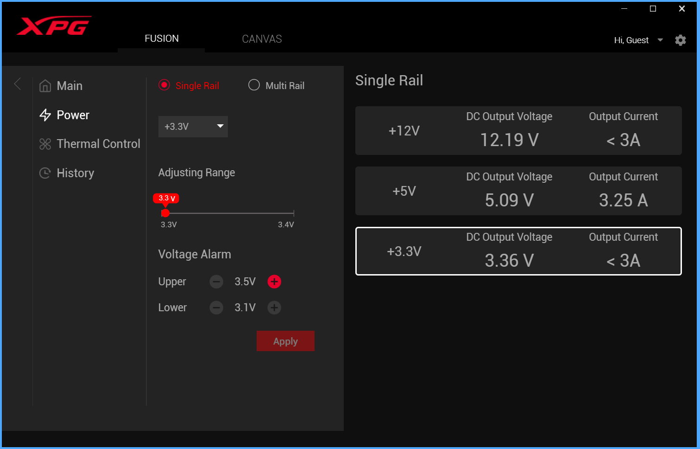Click the Thermal Control fan icon

[x=45, y=144]
